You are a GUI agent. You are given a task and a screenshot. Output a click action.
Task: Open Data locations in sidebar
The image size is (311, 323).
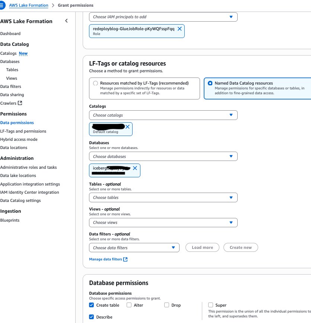14,148
